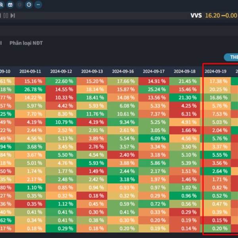
Task: Select the 18.41 % cell under 2024-09-13
Action: (92, 98)
